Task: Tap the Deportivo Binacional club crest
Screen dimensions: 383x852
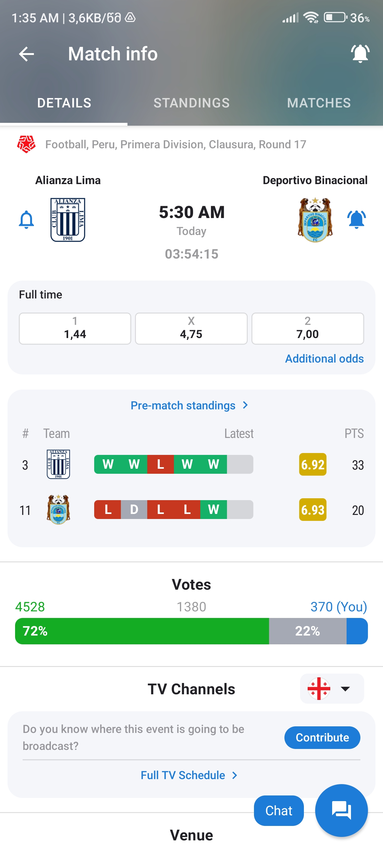Action: (315, 220)
